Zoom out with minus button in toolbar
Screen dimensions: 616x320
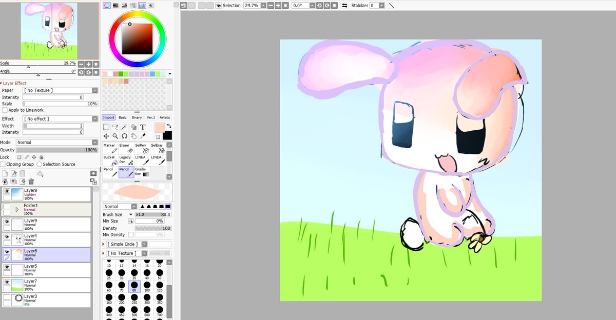click(x=271, y=5)
